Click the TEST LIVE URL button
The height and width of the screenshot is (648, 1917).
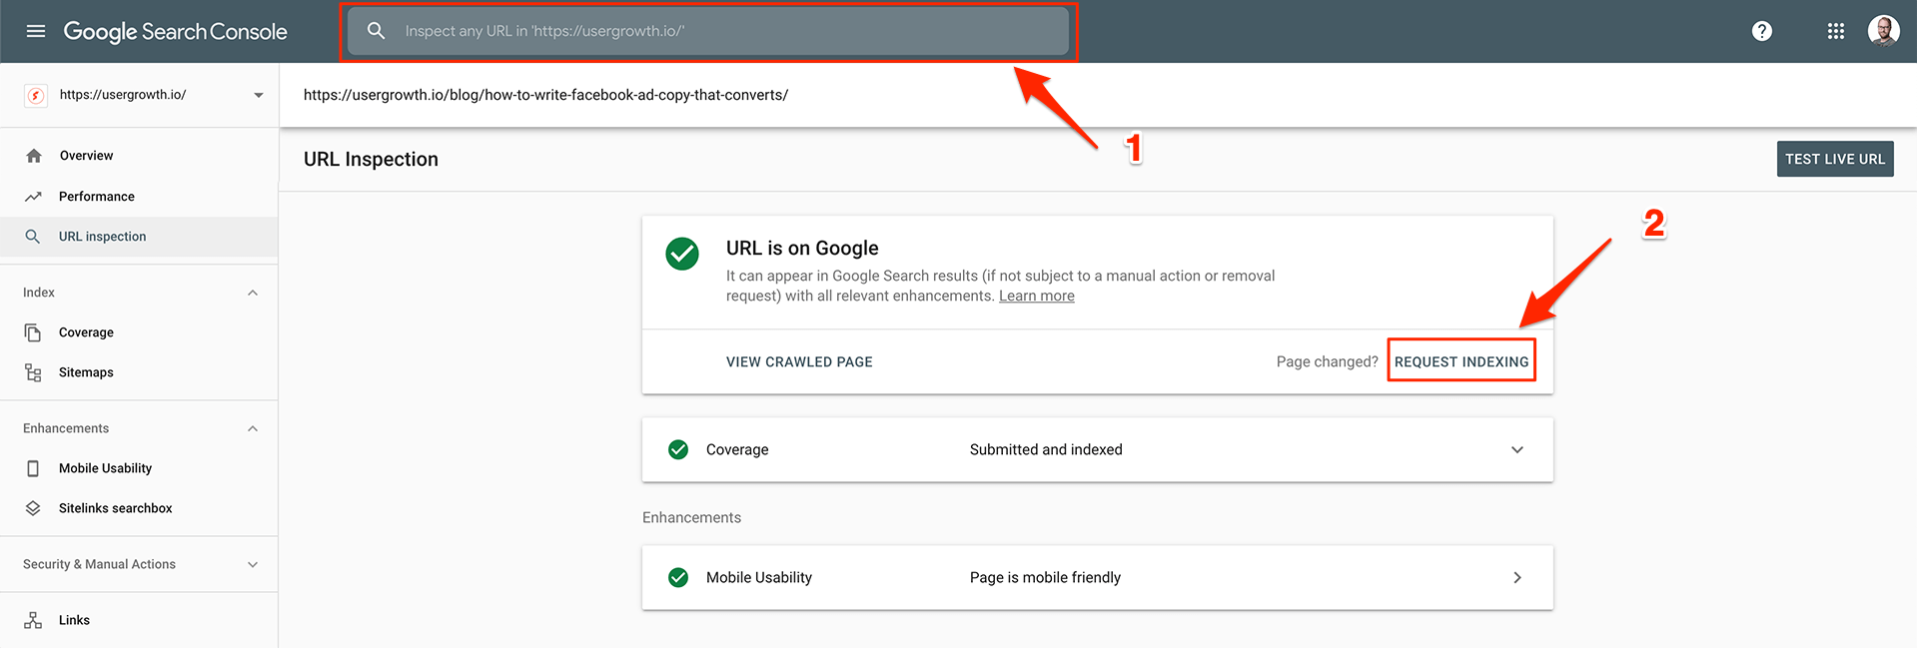click(1835, 159)
